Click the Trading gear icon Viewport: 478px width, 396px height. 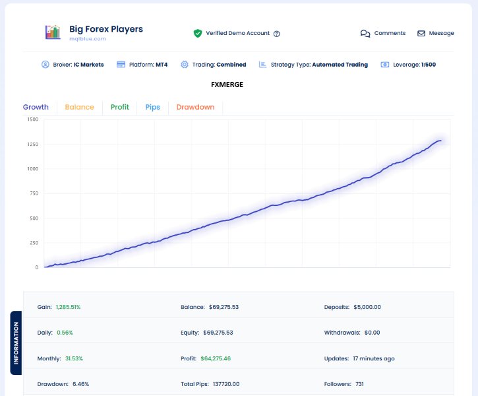click(185, 65)
